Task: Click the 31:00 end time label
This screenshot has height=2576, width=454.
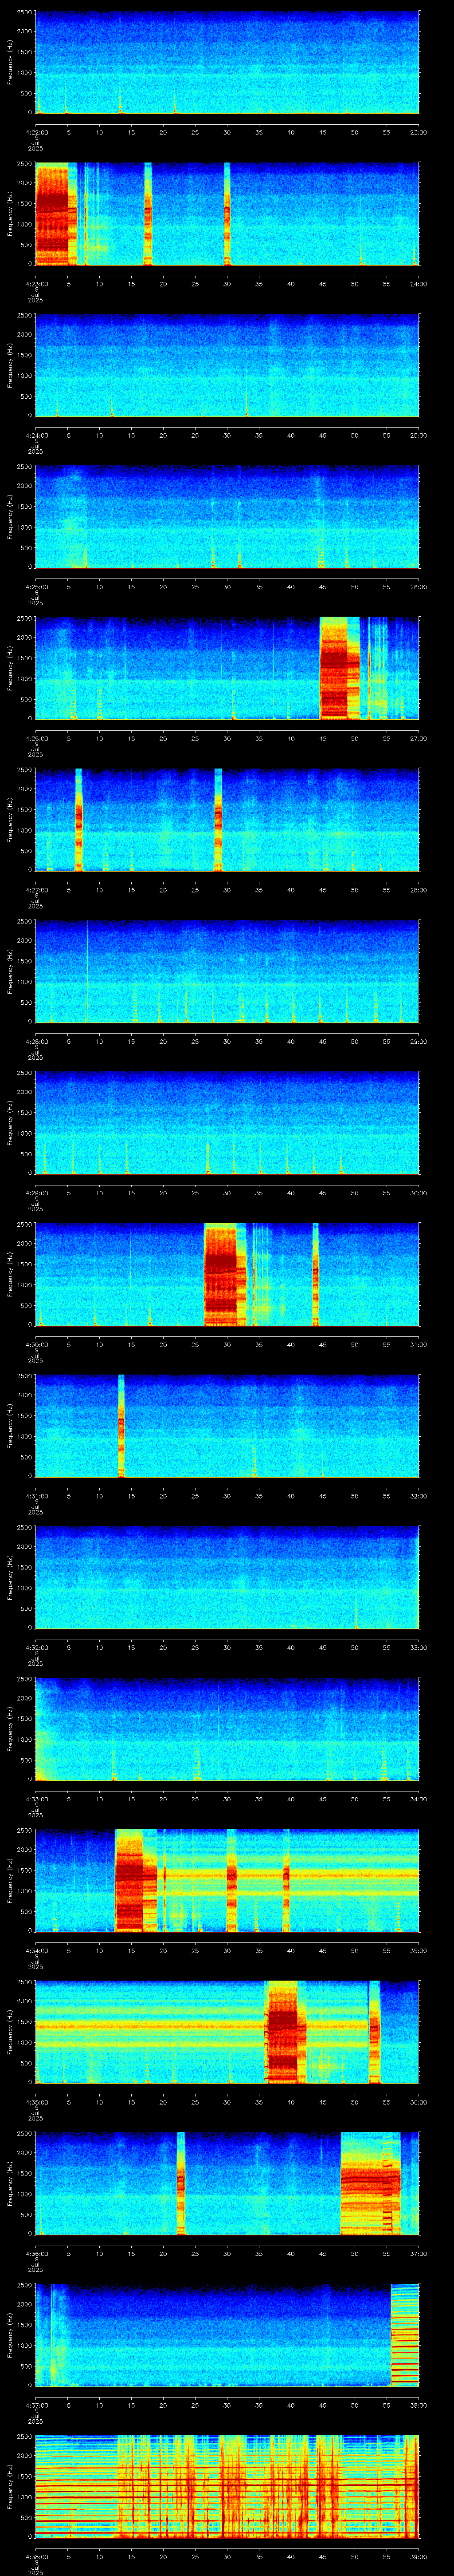Action: 418,1344
